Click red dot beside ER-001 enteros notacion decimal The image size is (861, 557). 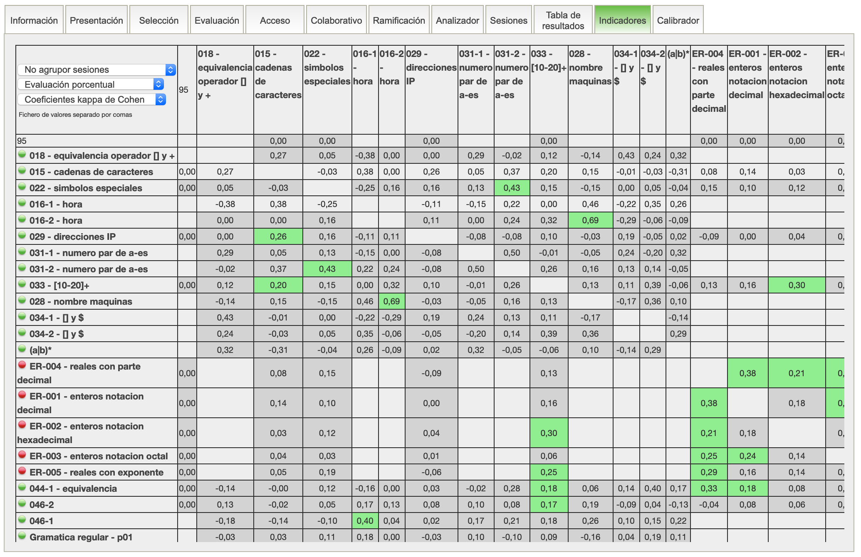pos(22,395)
